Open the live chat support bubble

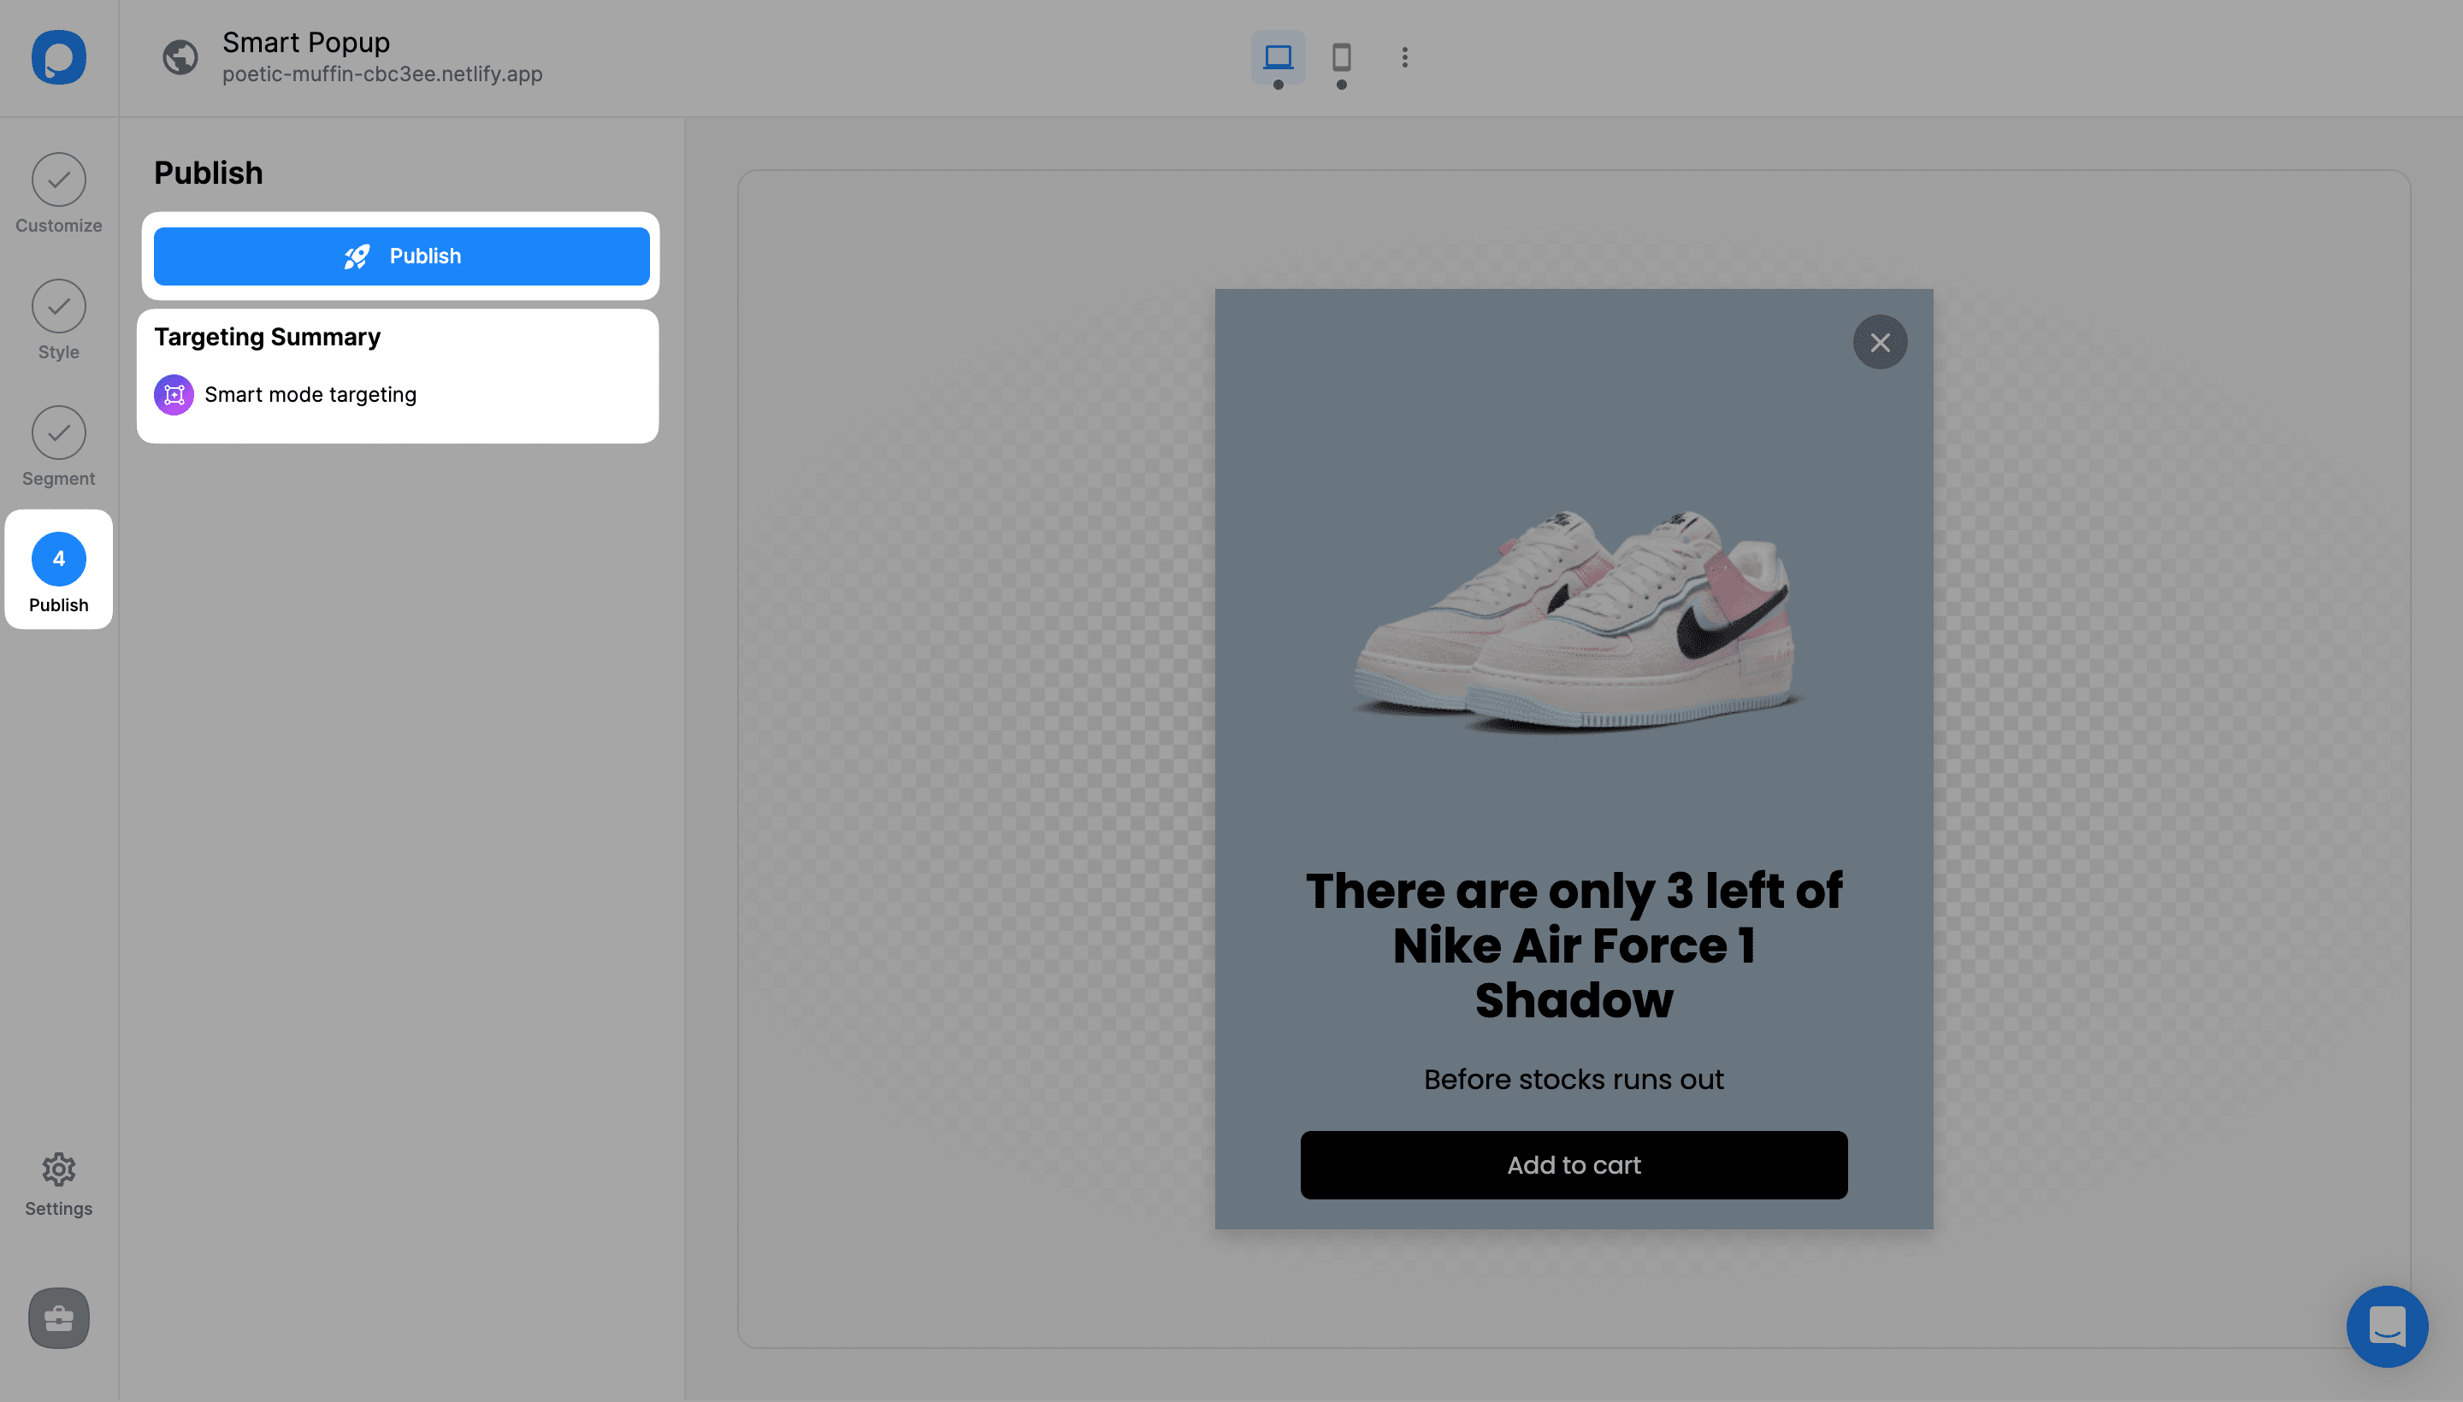pyautogui.click(x=2386, y=1326)
